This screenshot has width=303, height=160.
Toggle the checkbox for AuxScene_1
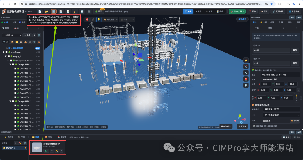[6, 52]
